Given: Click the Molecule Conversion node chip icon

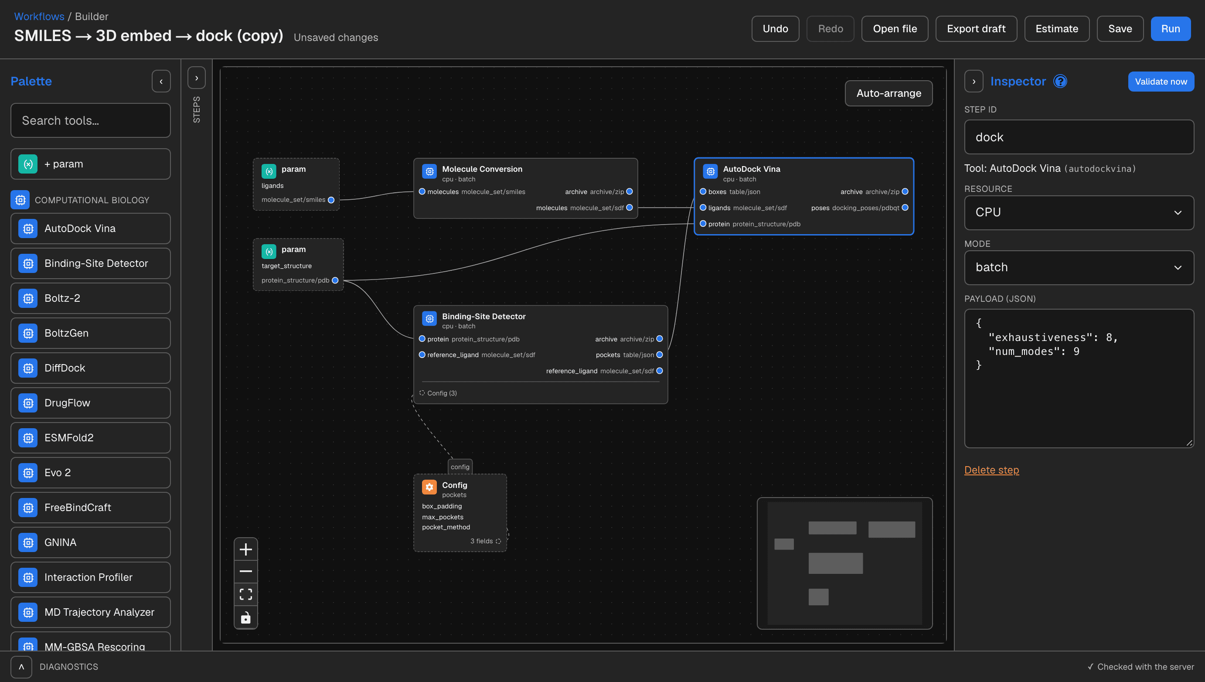Looking at the screenshot, I should pos(429,171).
